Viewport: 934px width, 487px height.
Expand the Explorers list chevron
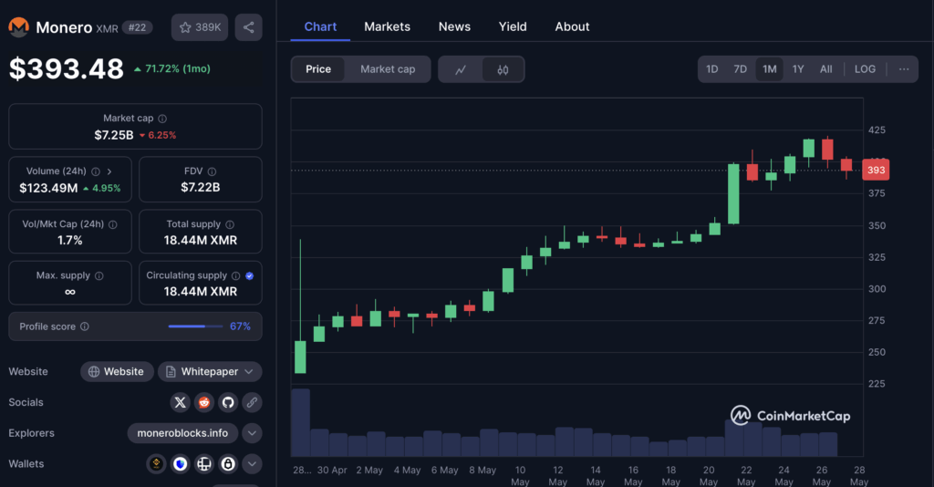click(252, 433)
